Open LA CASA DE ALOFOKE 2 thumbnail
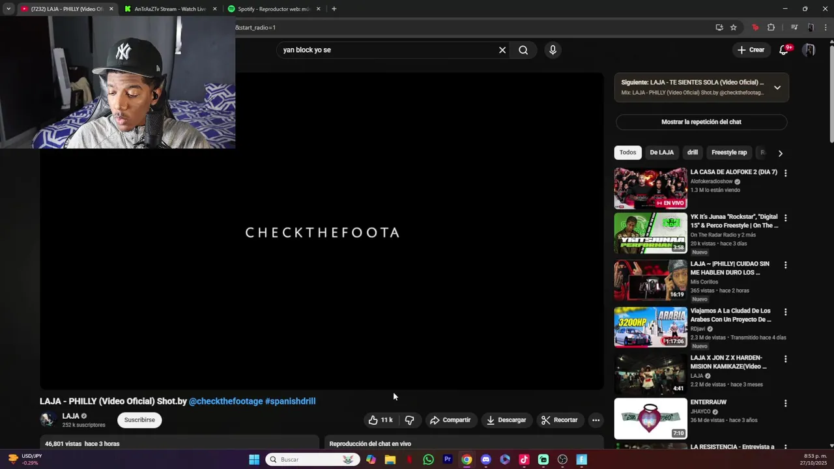The height and width of the screenshot is (469, 834). coord(650,188)
